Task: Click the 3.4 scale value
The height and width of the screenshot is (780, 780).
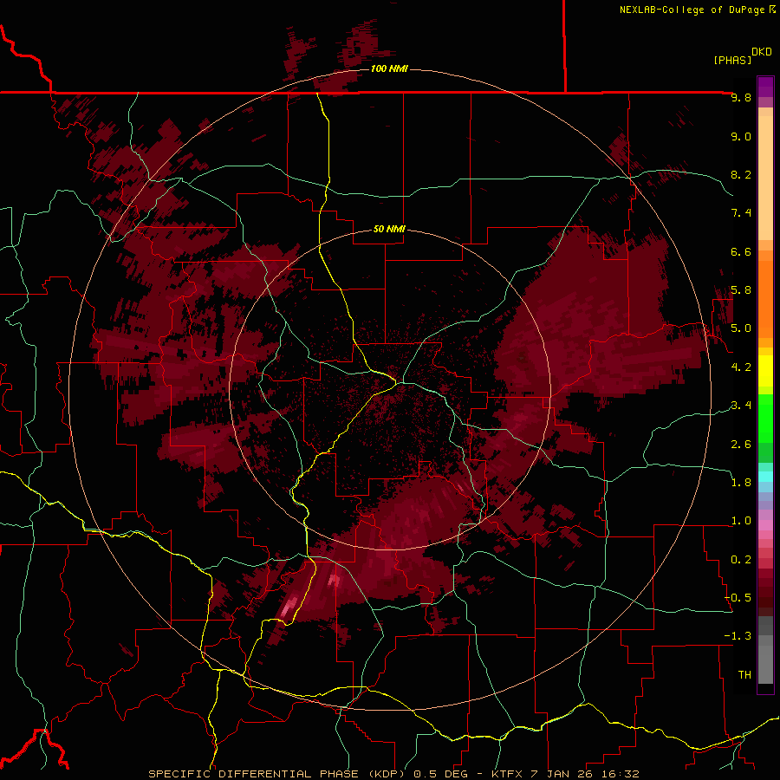Action: (741, 406)
